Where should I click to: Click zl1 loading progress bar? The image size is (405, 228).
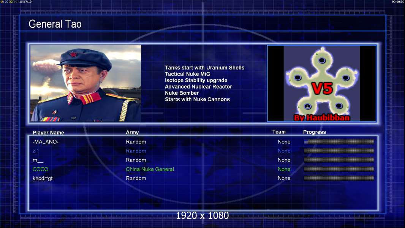[x=339, y=150]
